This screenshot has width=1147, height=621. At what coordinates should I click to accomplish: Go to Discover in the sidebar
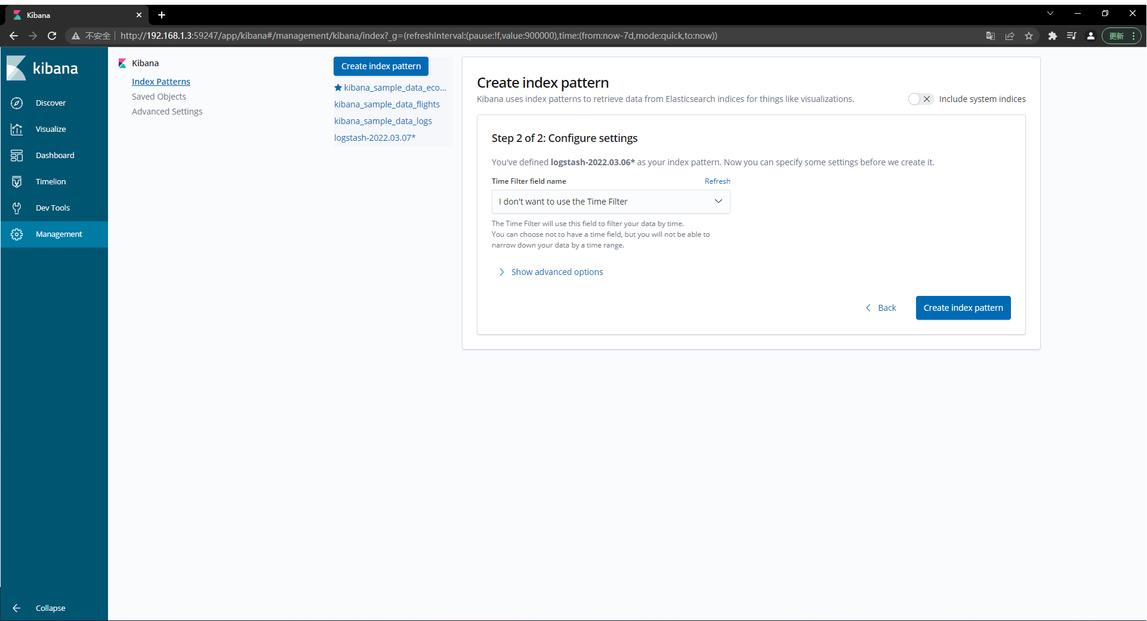click(51, 103)
